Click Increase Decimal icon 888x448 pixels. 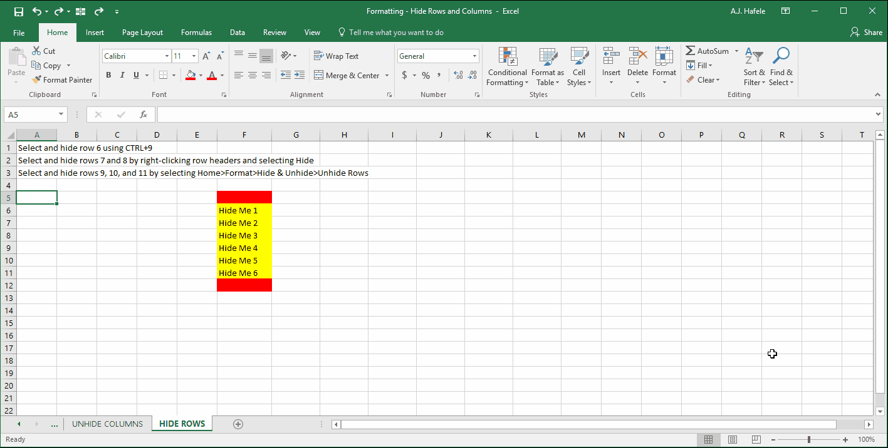(458, 75)
